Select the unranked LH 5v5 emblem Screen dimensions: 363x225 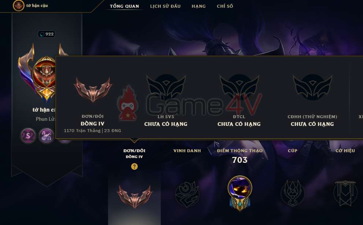pyautogui.click(x=166, y=87)
